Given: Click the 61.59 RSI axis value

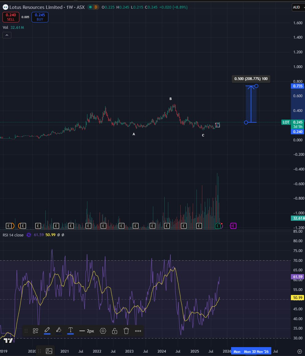Looking at the screenshot, I should click(x=298, y=277).
